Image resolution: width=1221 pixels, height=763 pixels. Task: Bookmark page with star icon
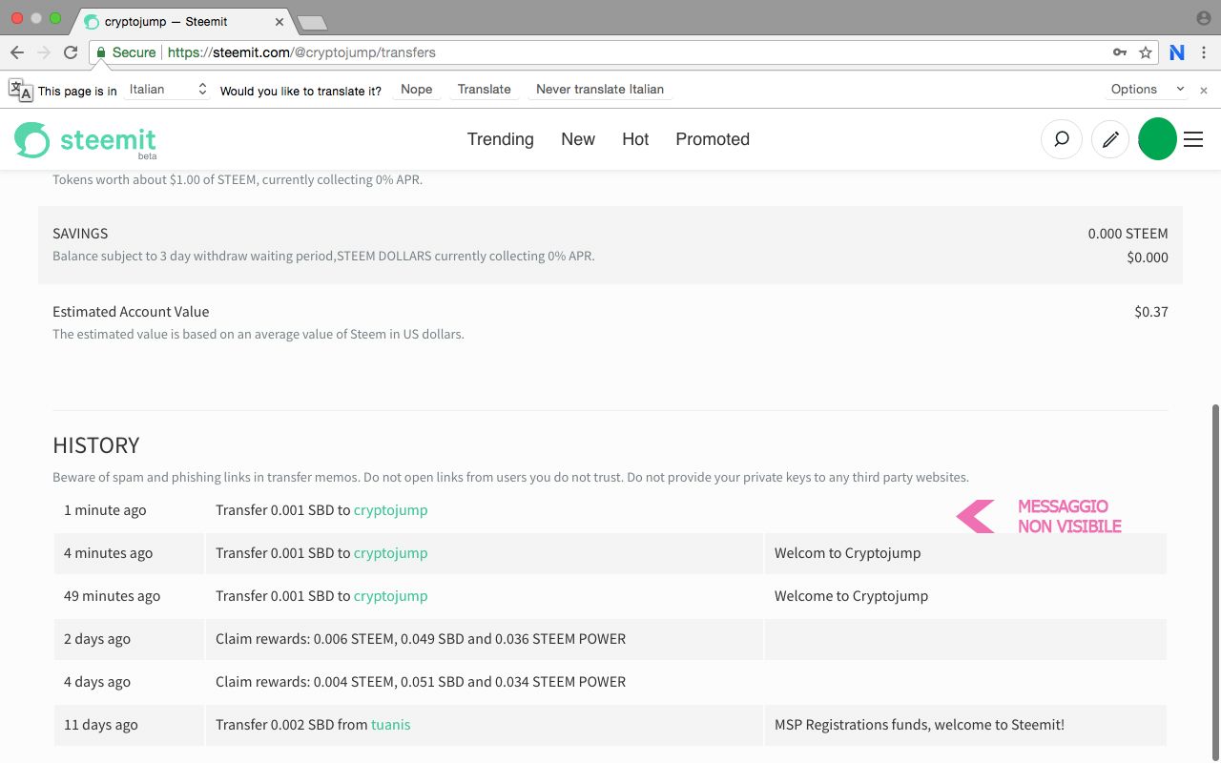pyautogui.click(x=1146, y=52)
